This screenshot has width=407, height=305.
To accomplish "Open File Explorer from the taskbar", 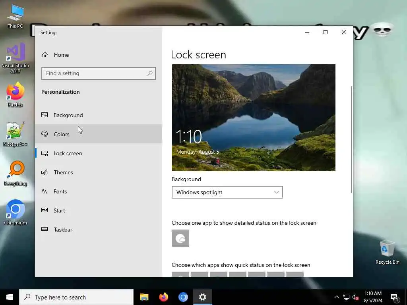I will [x=144, y=297].
